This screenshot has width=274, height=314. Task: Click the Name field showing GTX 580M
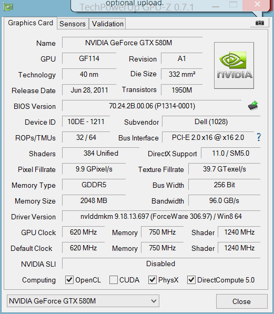[132, 43]
